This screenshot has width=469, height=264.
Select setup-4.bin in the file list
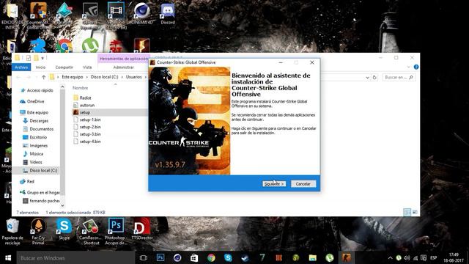[90, 142]
